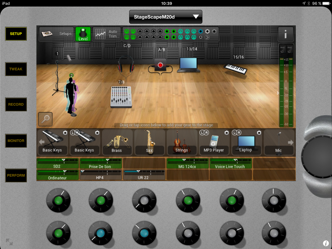Toggle Auto Trim mode
This screenshot has width=332, height=249.
tap(106, 34)
